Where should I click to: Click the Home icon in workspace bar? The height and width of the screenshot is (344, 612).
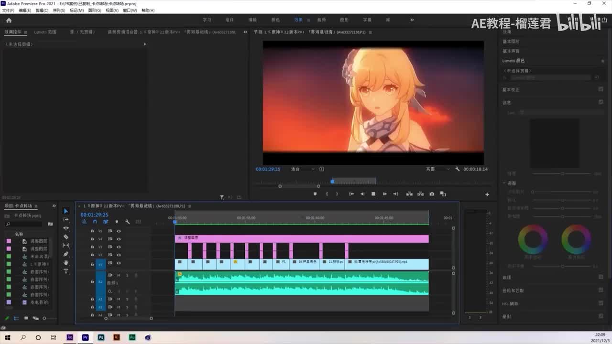point(9,20)
